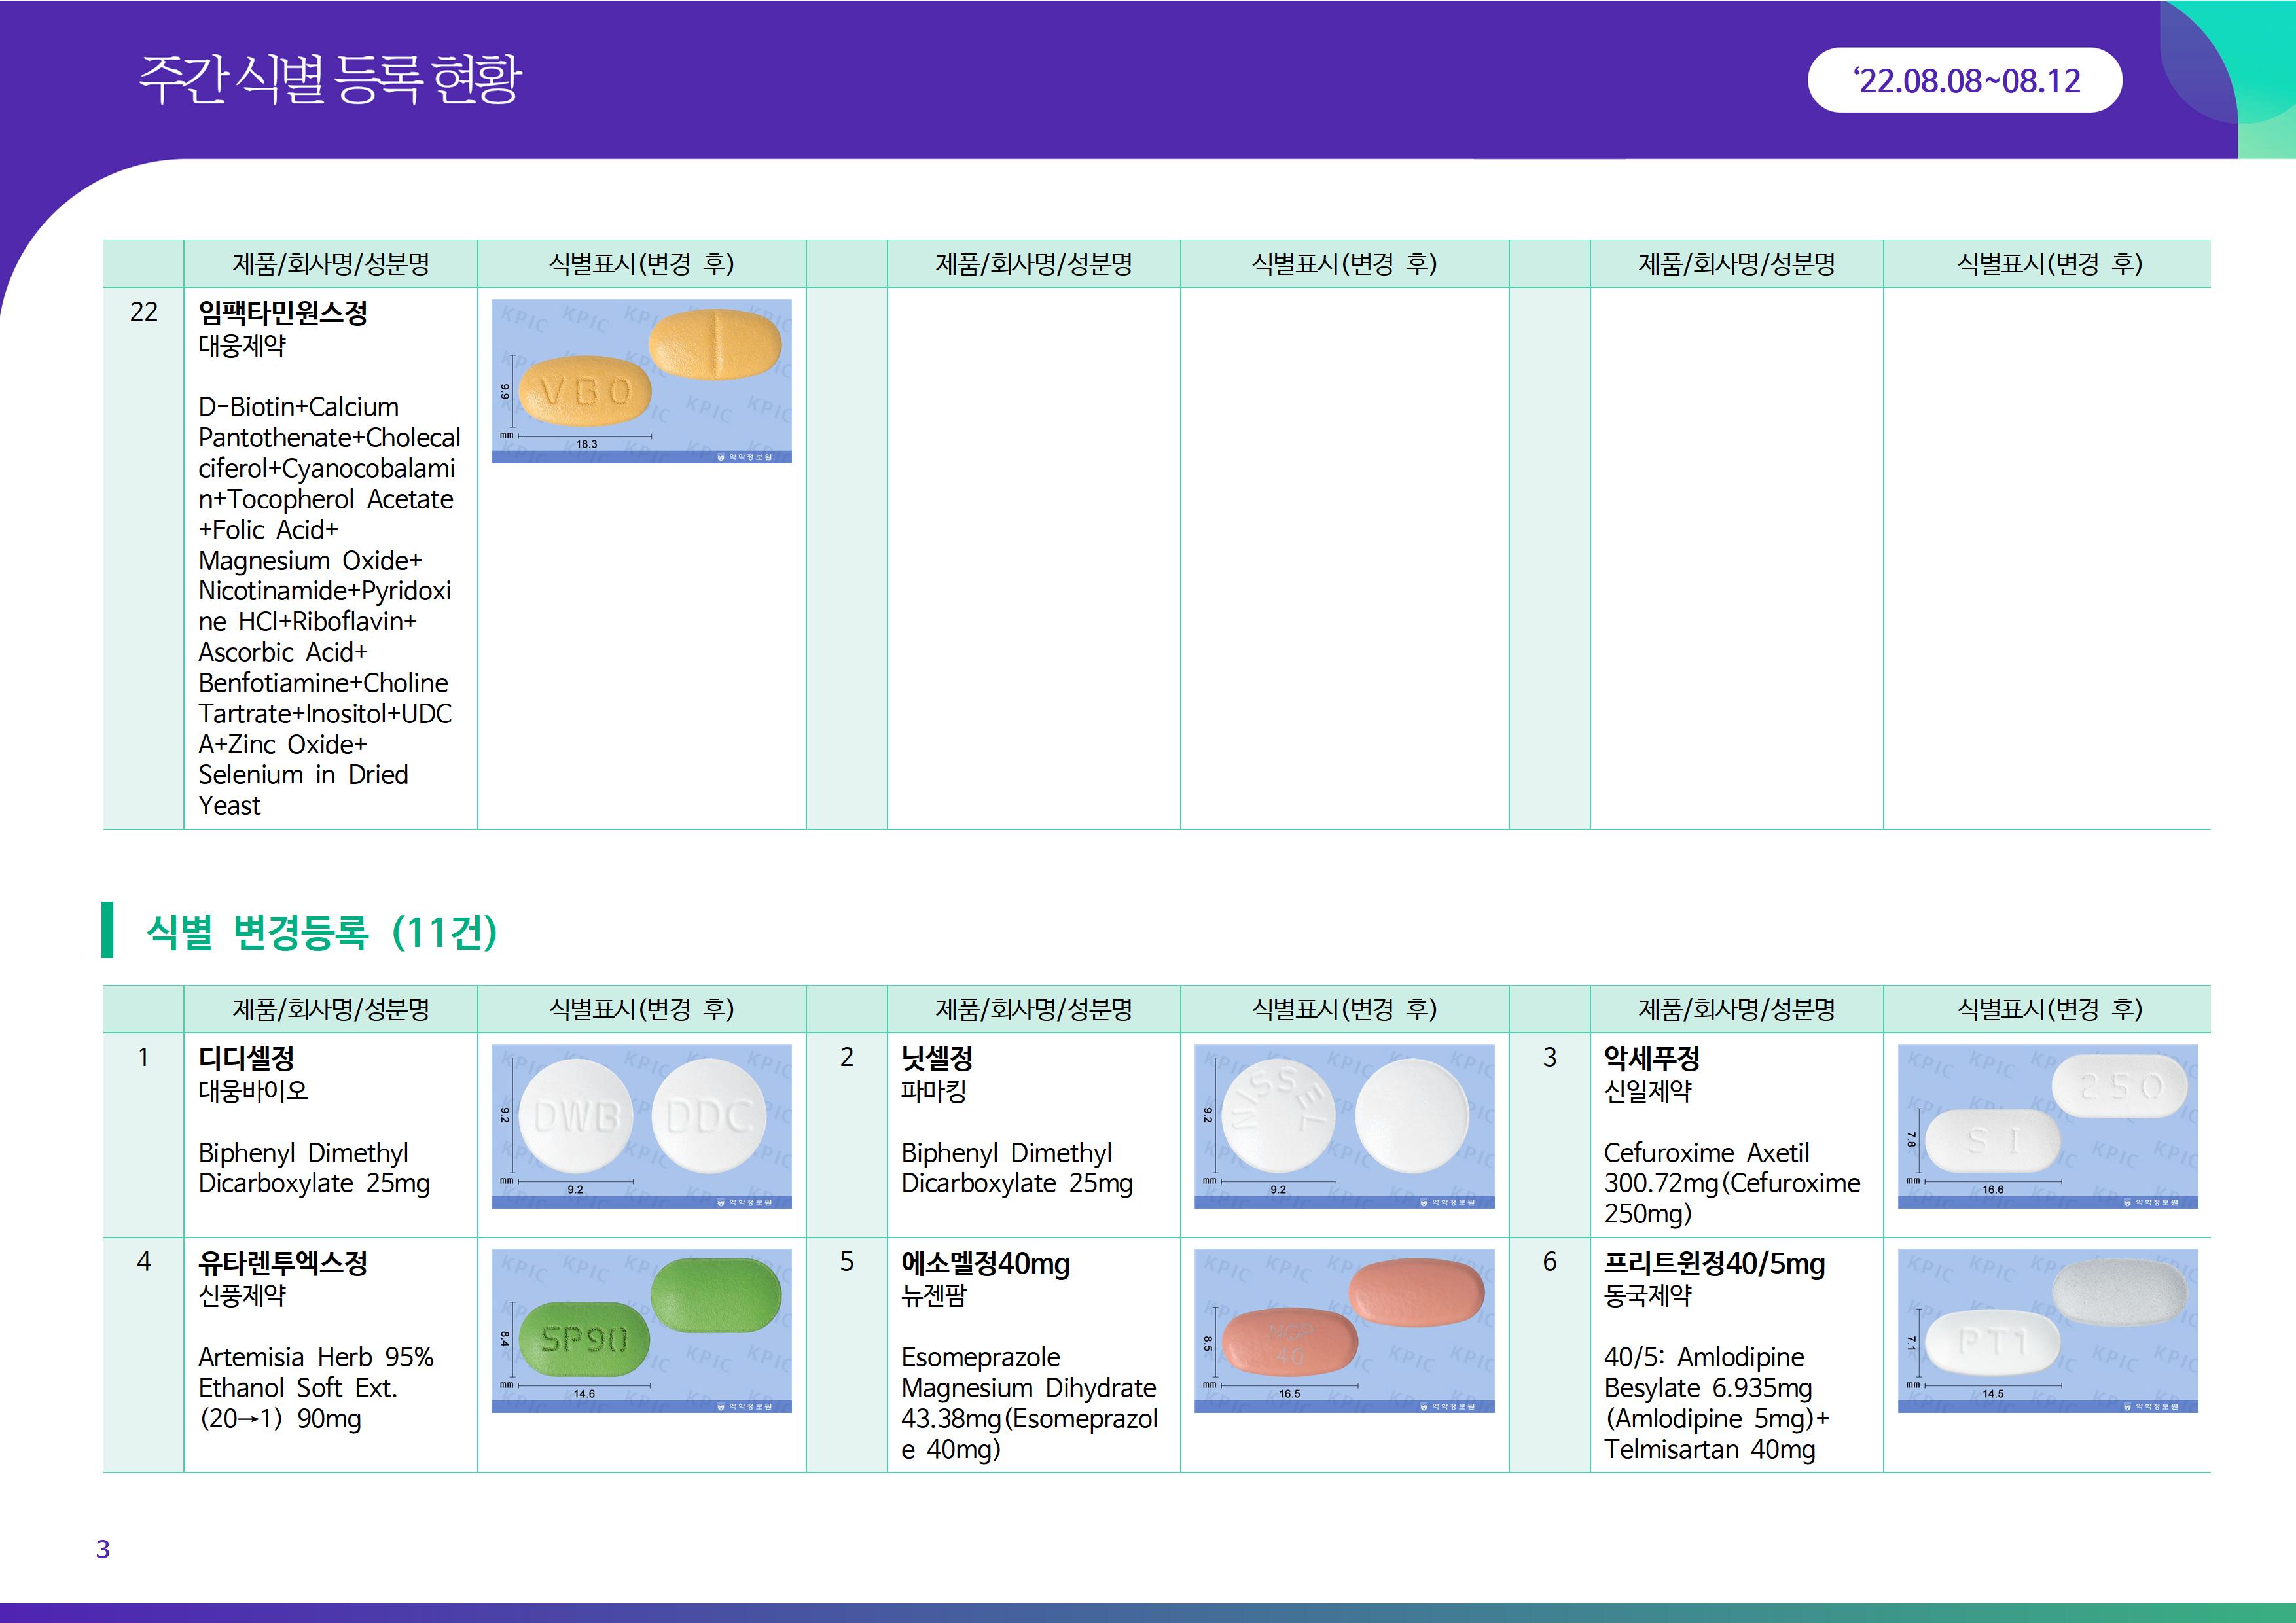
Task: Select product name 닛셀정
Action: point(936,1058)
